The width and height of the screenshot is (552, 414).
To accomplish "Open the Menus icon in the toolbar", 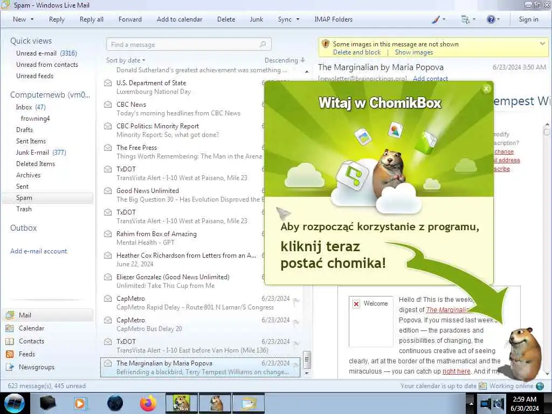I will [x=465, y=20].
